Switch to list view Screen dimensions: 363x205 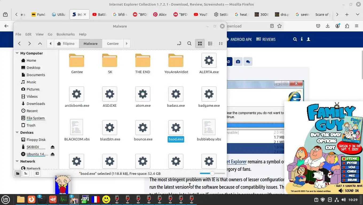(x=210, y=44)
